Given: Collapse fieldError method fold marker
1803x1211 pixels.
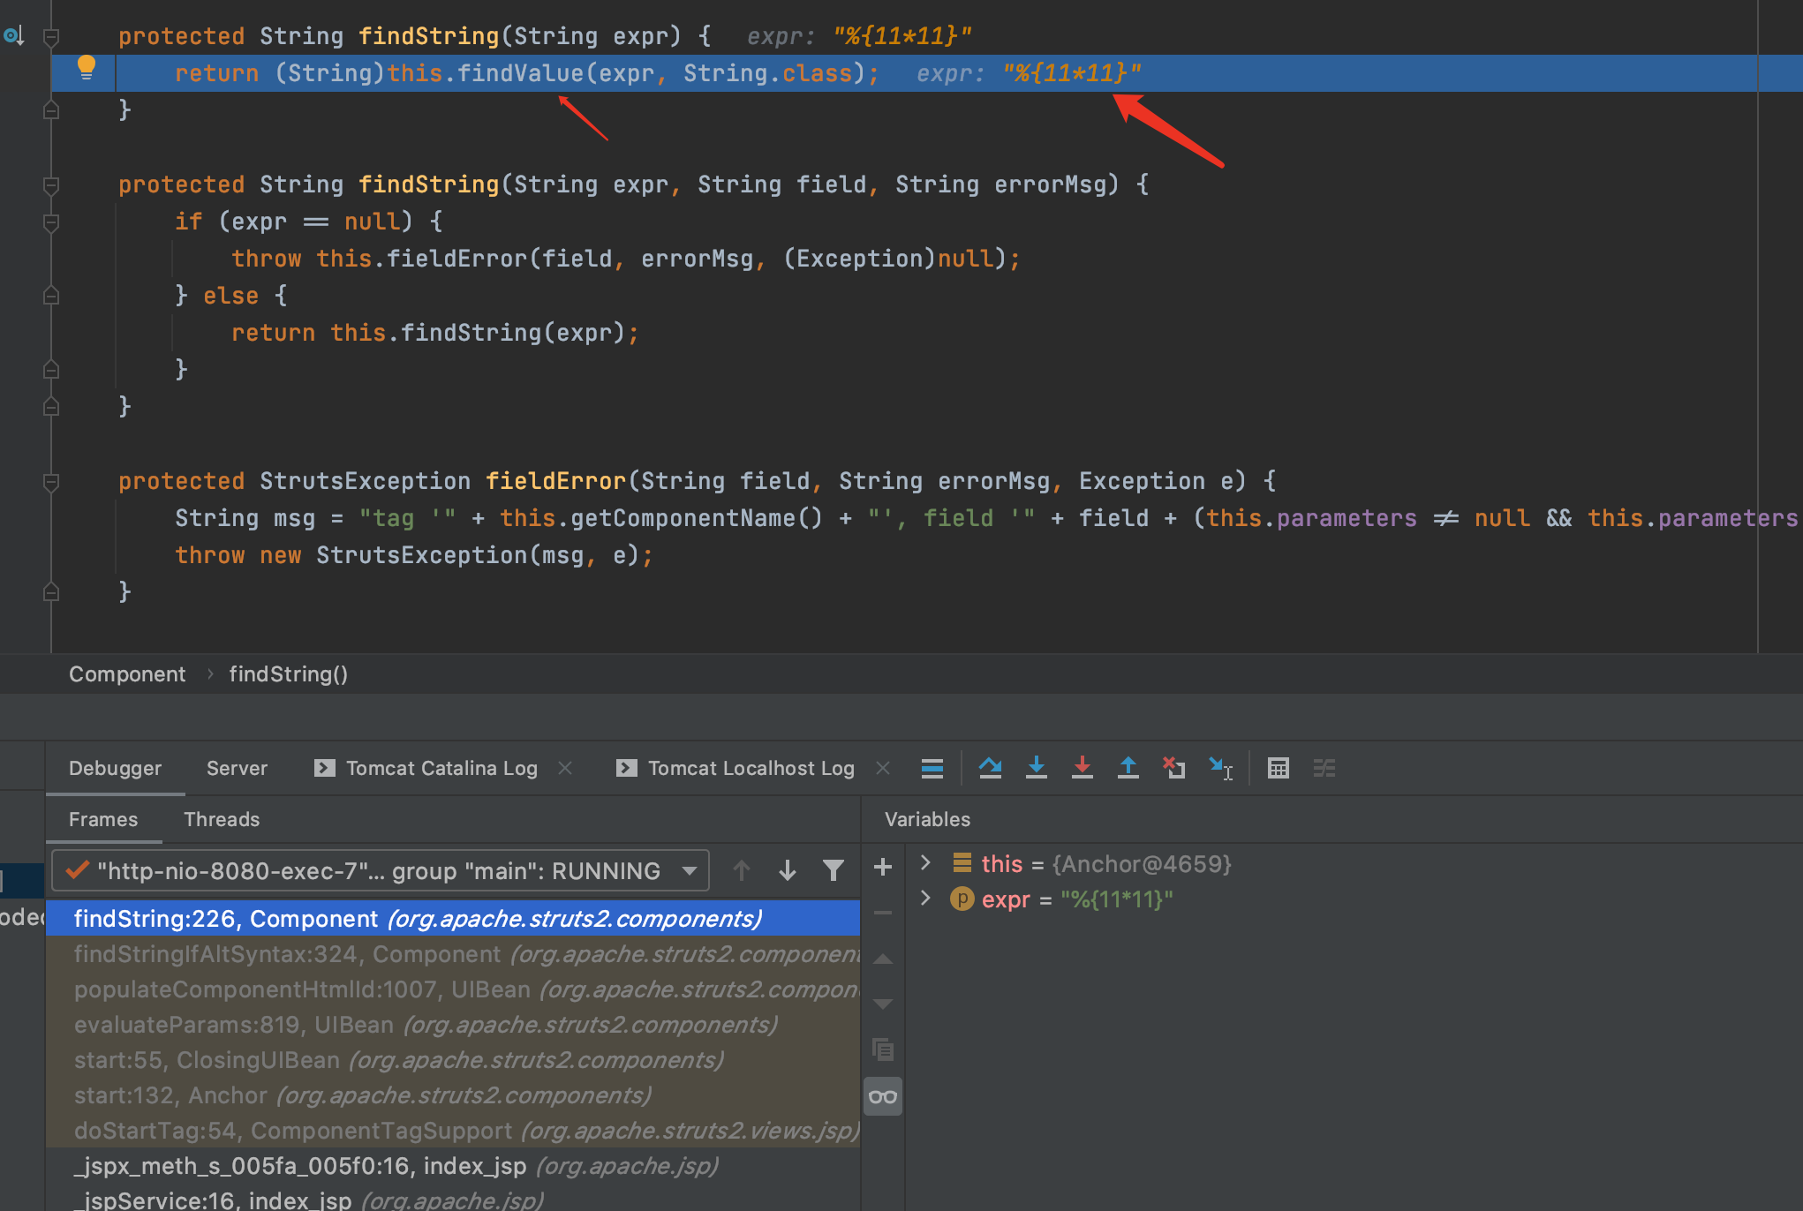Looking at the screenshot, I should point(51,482).
